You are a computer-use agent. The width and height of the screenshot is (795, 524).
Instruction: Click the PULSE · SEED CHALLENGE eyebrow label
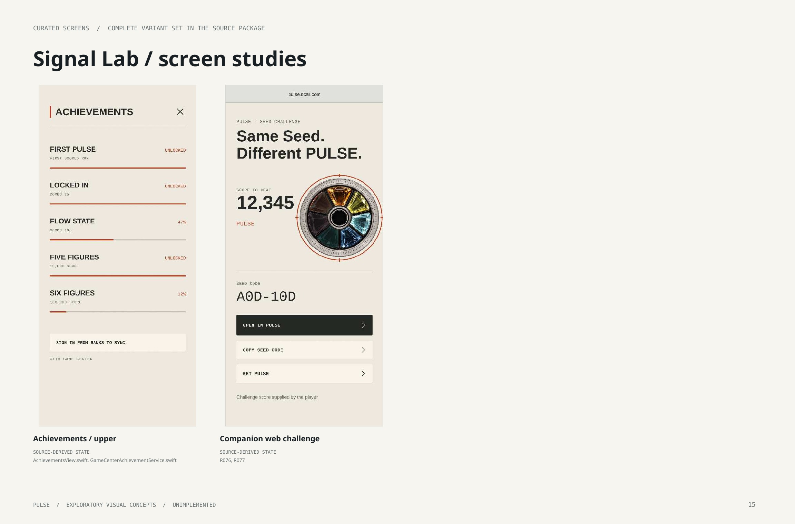pos(268,122)
